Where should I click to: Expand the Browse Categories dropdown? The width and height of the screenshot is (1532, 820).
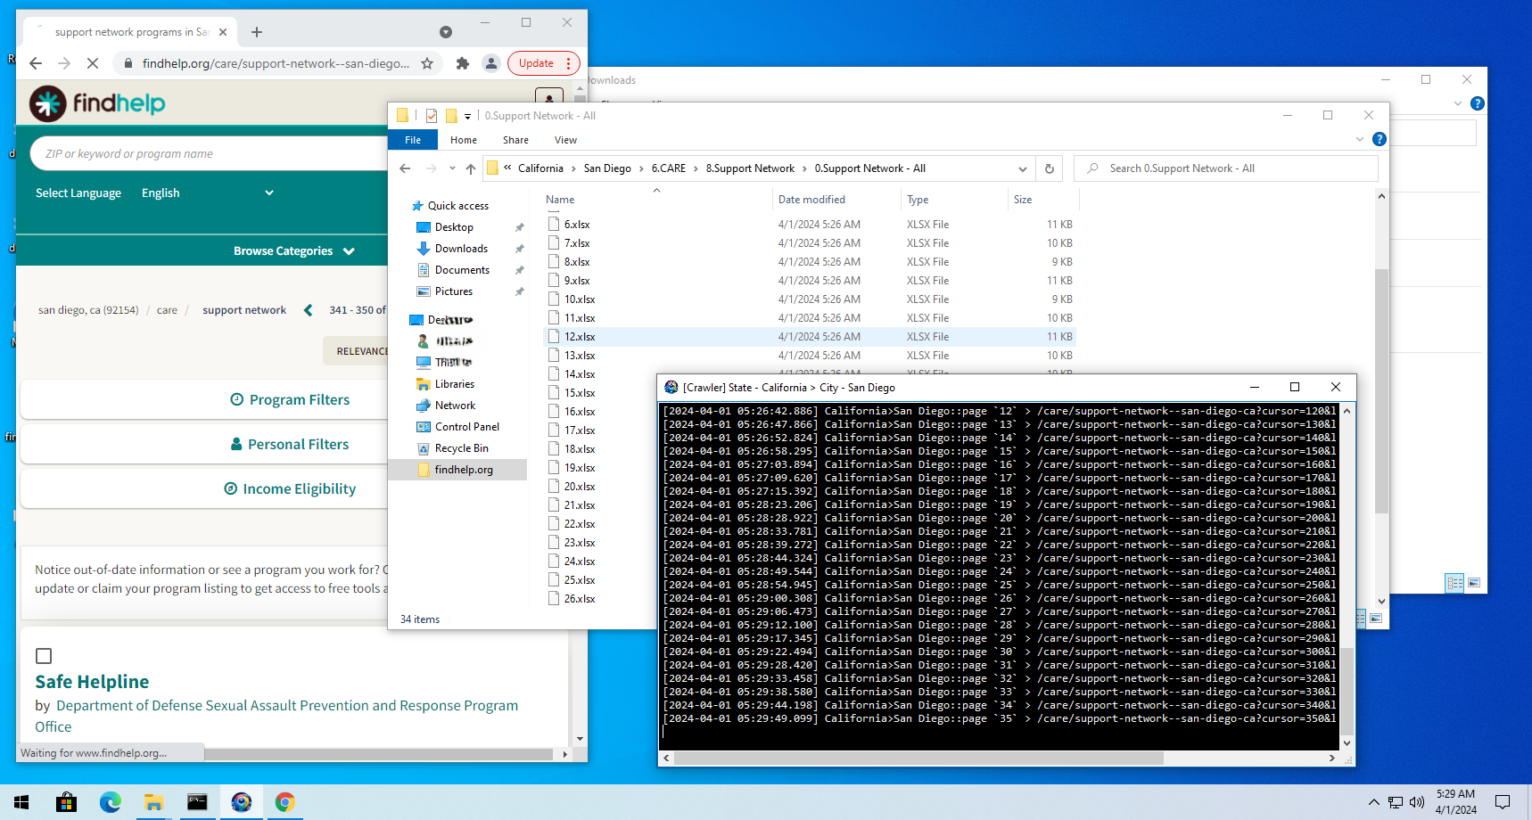(294, 251)
